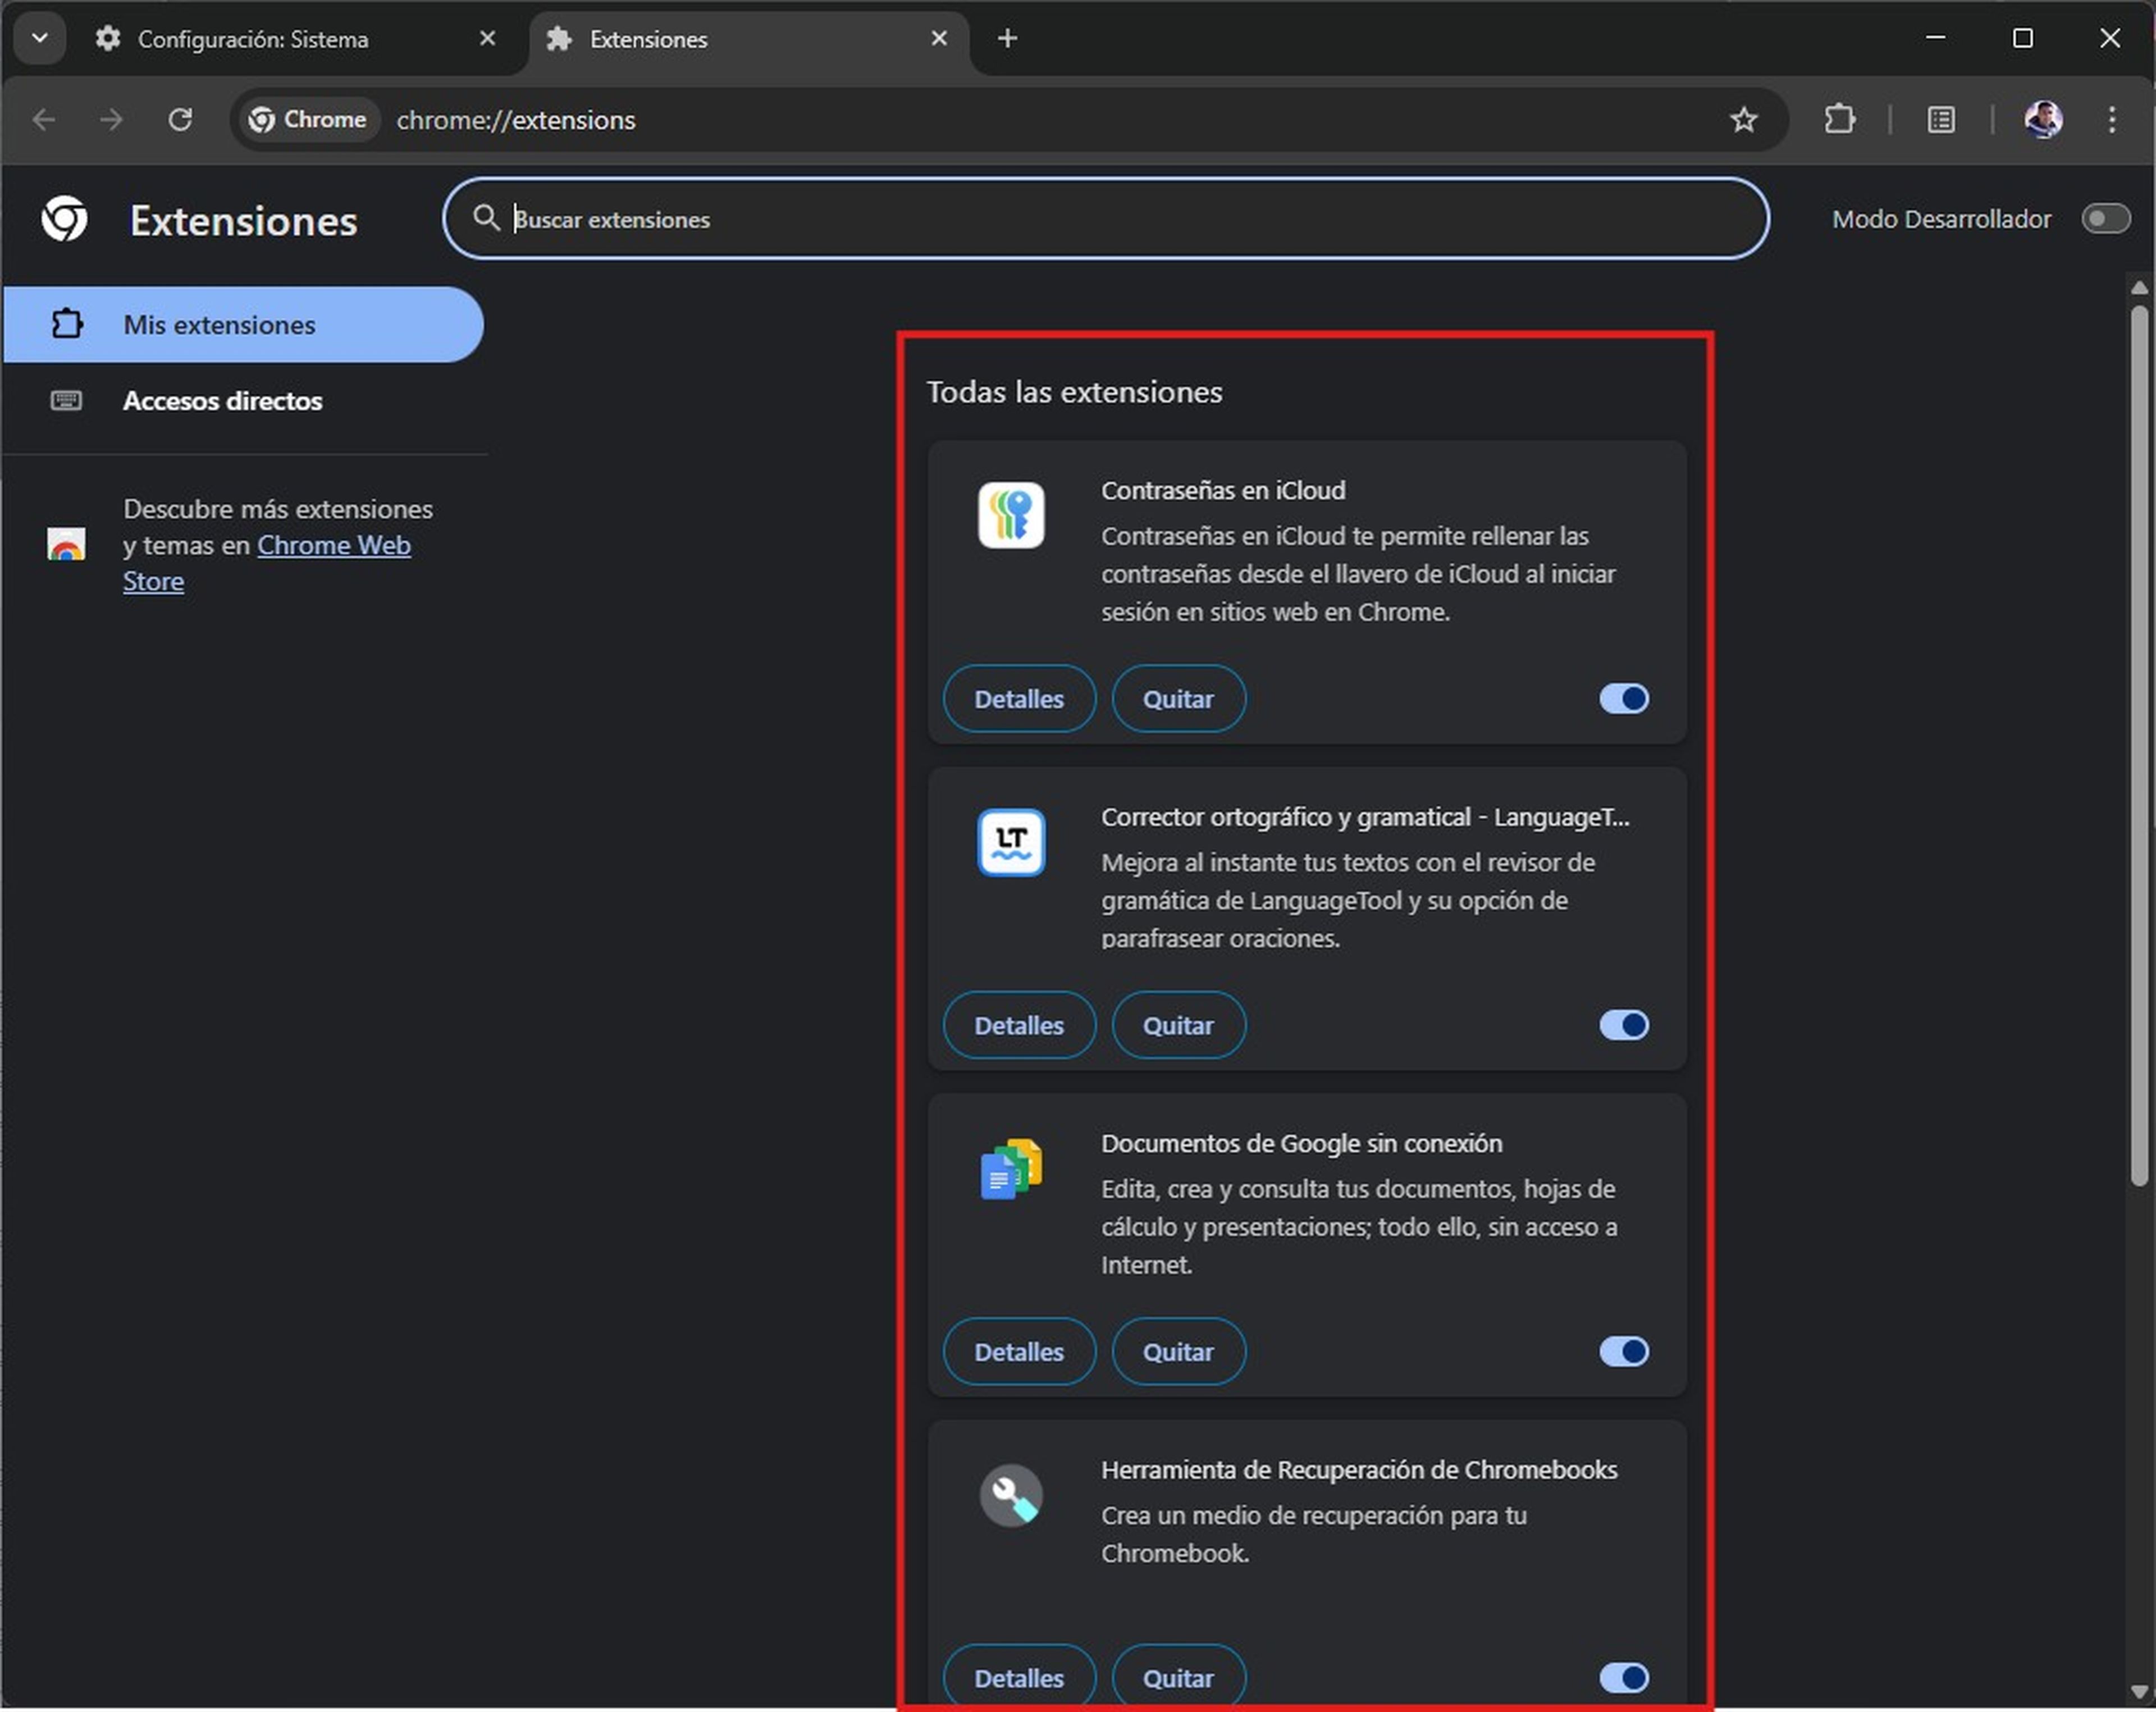Disable the LanguageTool corrector extension toggle
Image resolution: width=2156 pixels, height=1712 pixels.
click(1623, 1025)
